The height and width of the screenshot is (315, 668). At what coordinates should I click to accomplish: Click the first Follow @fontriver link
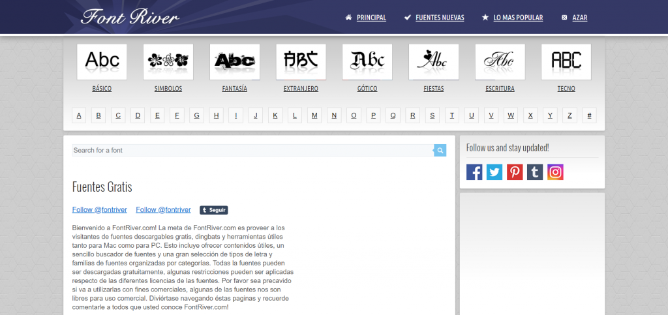[100, 210]
